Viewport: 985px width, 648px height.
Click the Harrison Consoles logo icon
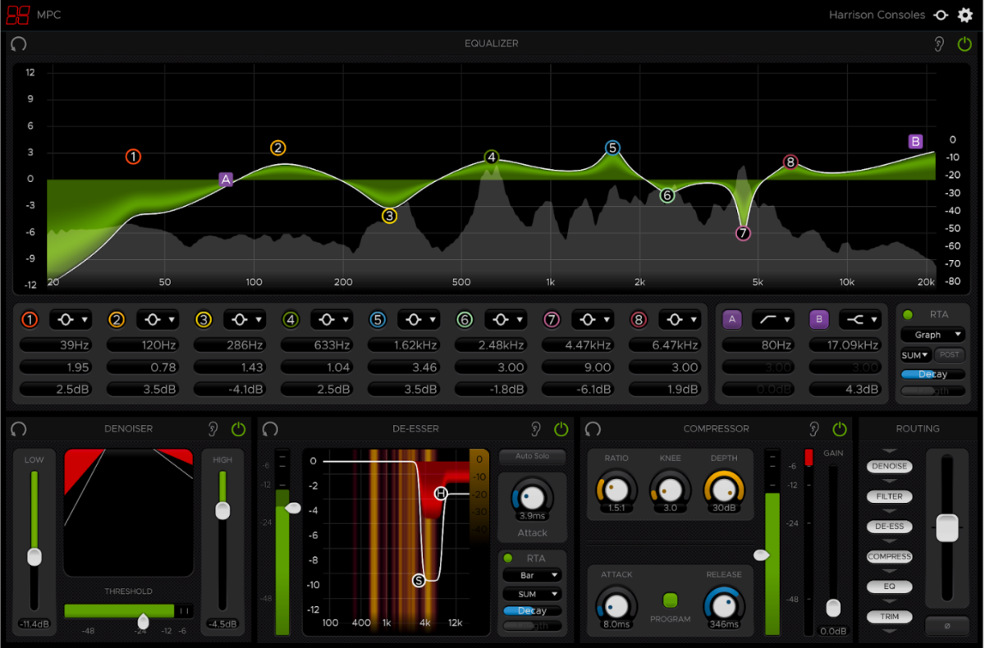(941, 15)
